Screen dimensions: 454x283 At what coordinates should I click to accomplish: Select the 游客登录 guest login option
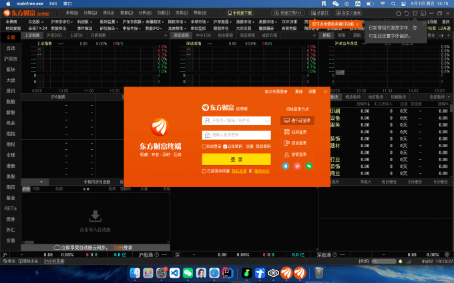click(x=297, y=154)
